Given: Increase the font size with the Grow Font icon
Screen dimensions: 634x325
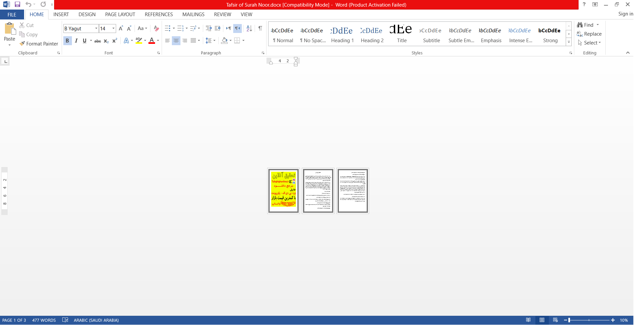Looking at the screenshot, I should [x=121, y=28].
